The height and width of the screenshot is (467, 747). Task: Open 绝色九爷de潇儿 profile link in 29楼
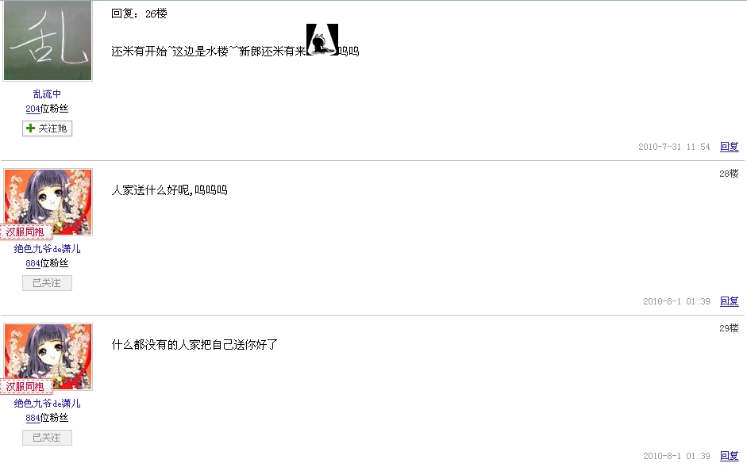tap(47, 404)
